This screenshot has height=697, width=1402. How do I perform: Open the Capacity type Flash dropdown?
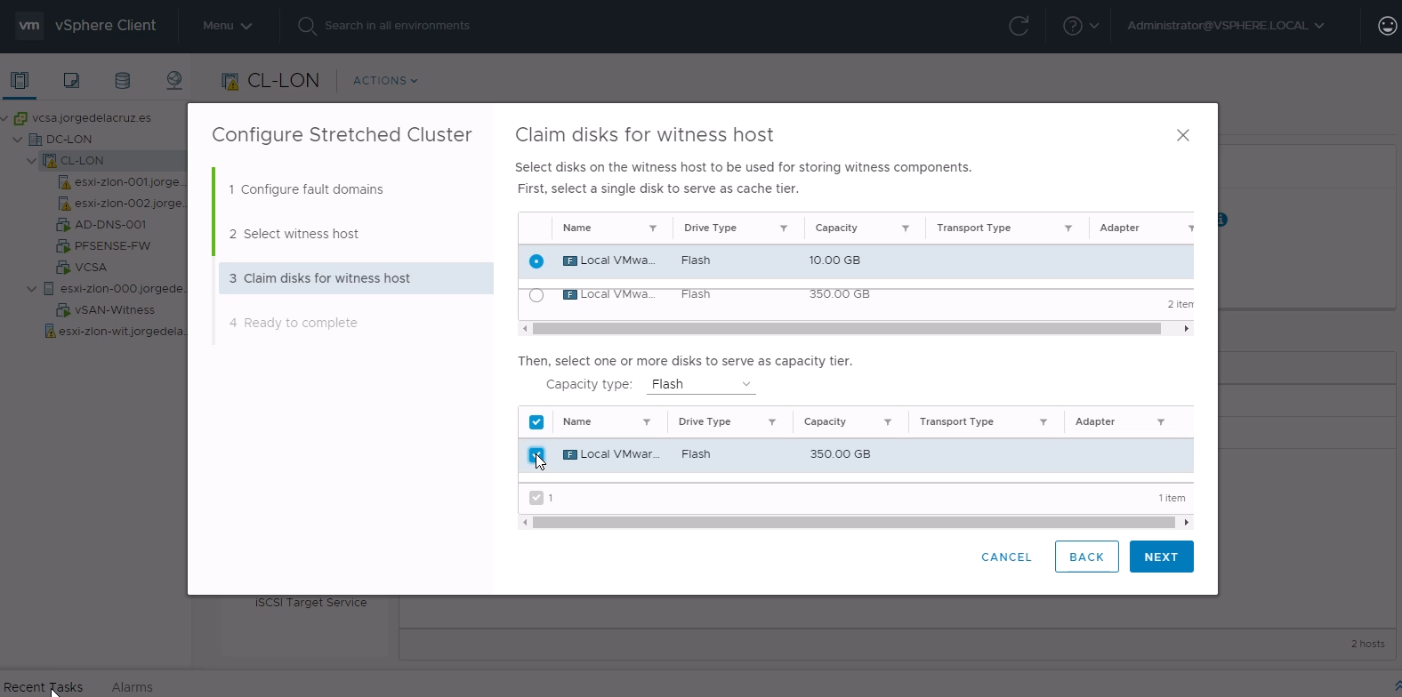[702, 384]
